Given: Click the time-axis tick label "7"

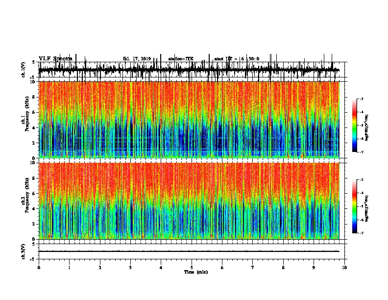Looking at the screenshot, I should [253, 268].
